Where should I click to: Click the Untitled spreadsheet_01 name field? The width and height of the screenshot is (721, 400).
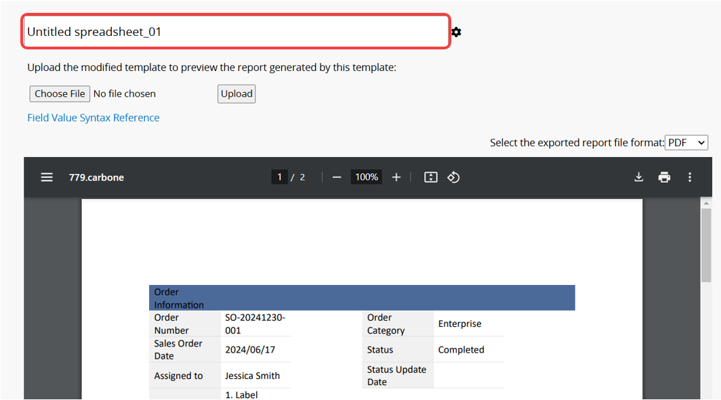236,32
